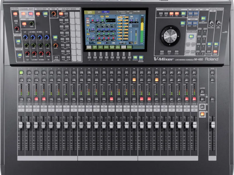234x175 pixels.
Task: Click the value dial's up arrow
Action: (171, 27)
